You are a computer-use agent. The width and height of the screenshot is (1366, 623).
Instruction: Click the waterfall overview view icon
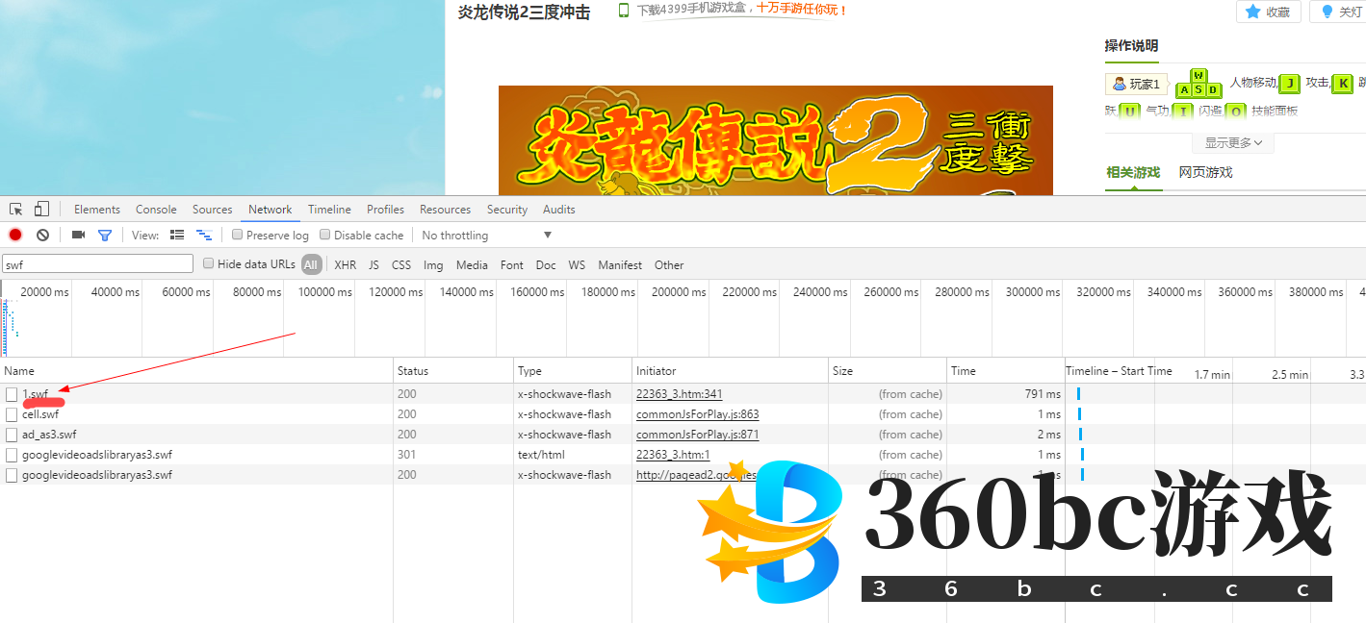(203, 236)
